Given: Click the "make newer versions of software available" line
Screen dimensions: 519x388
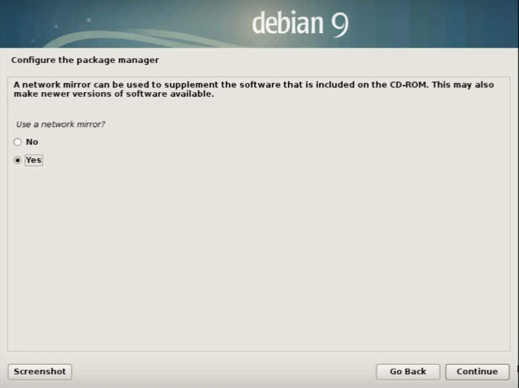Looking at the screenshot, I should [114, 94].
